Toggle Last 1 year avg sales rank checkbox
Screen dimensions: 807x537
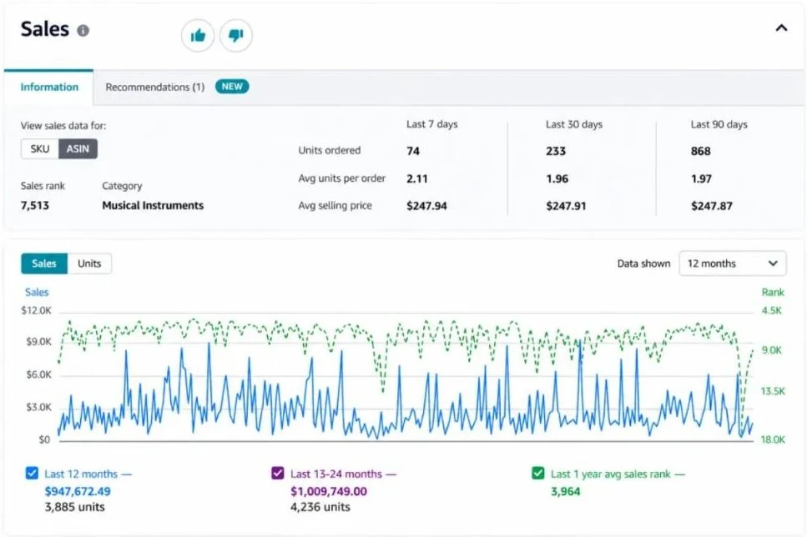click(x=537, y=474)
